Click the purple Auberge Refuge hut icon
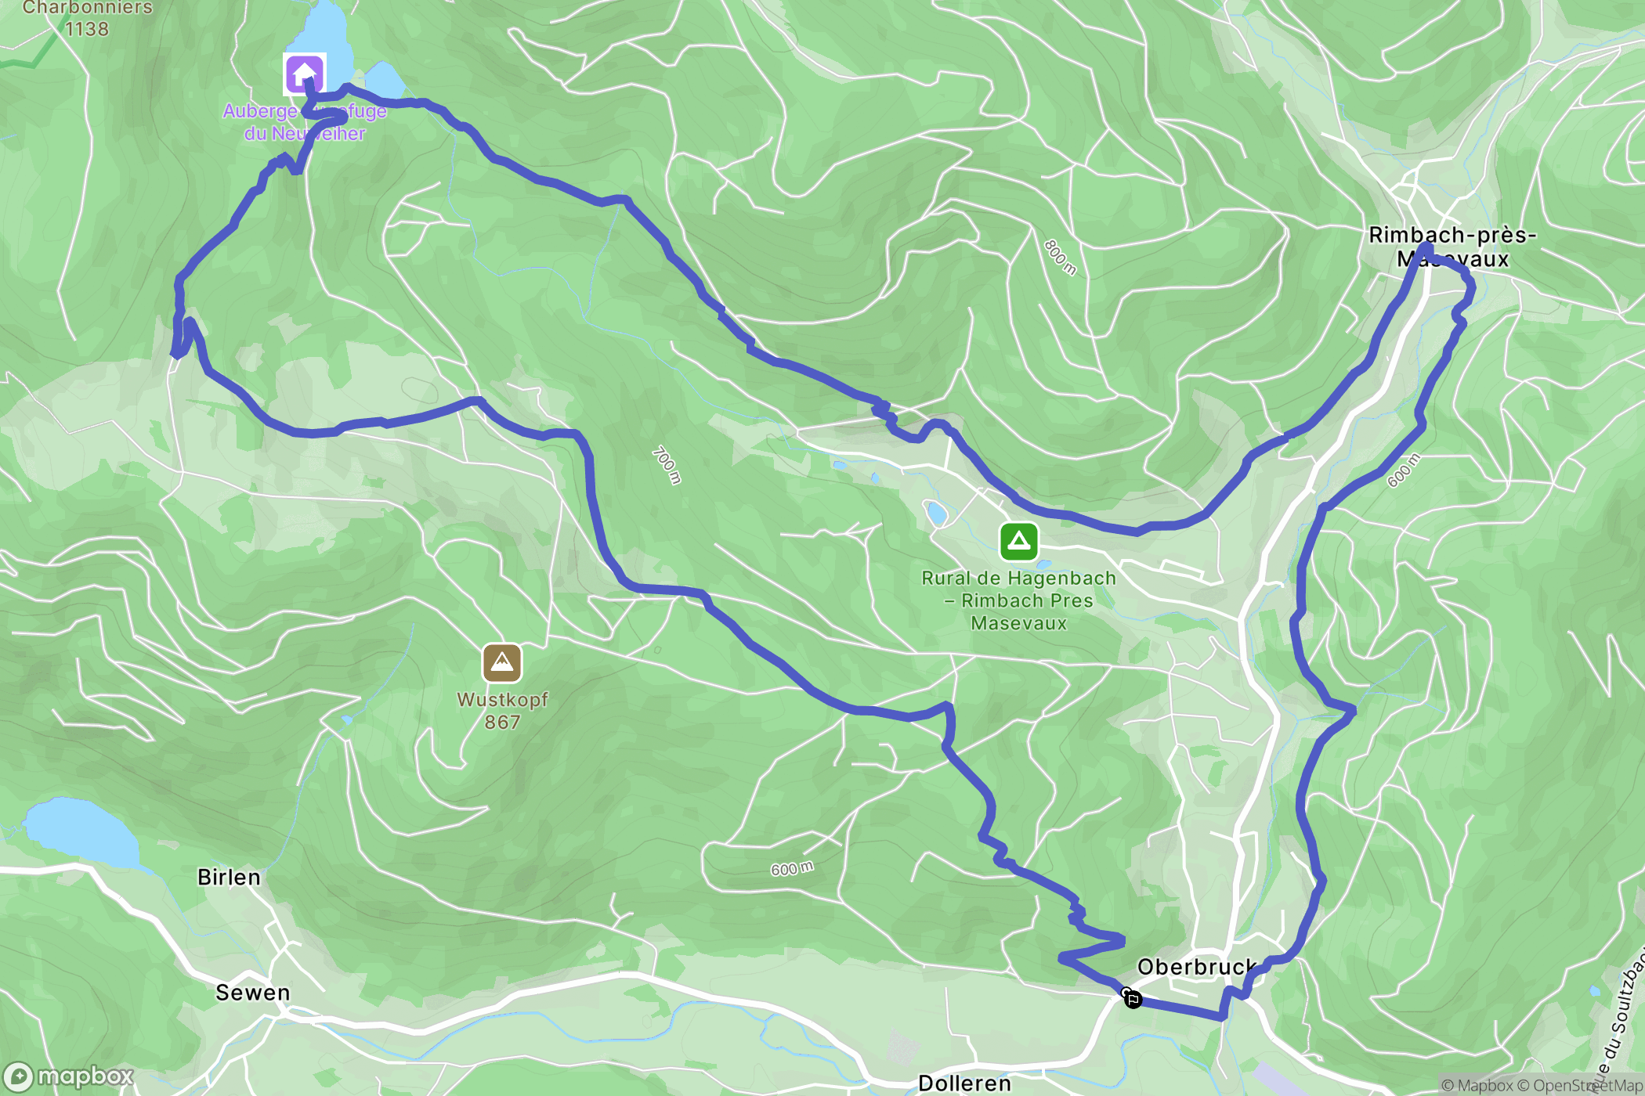Screen dimensions: 1645x1096 coord(304,74)
